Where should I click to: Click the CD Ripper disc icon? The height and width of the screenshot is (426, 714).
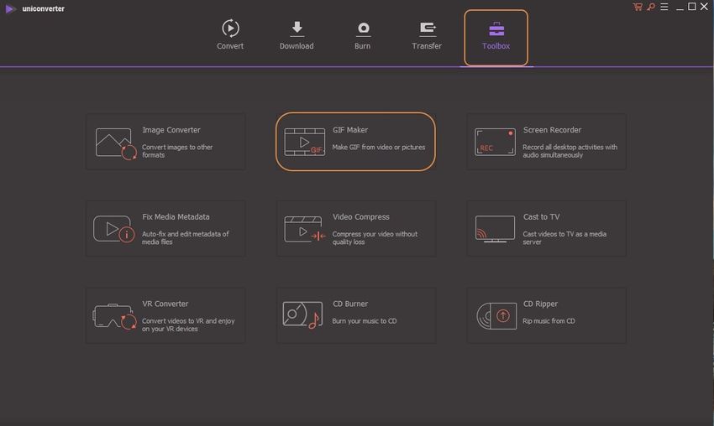pyautogui.click(x=495, y=315)
